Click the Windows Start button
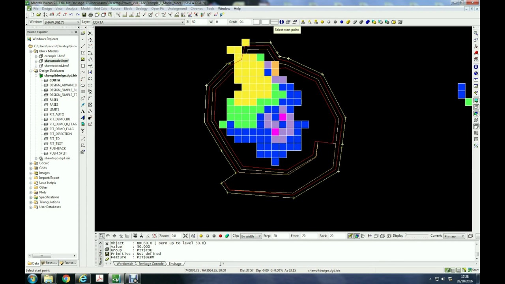This screenshot has height=284, width=505. pyautogui.click(x=32, y=279)
